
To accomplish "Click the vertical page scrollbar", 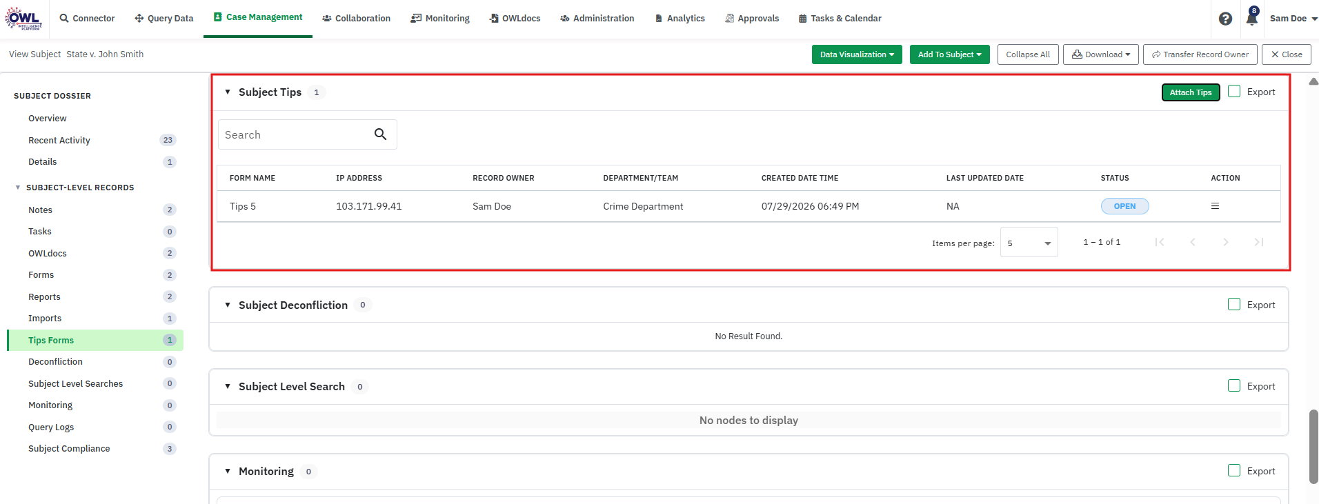I will click(1313, 447).
